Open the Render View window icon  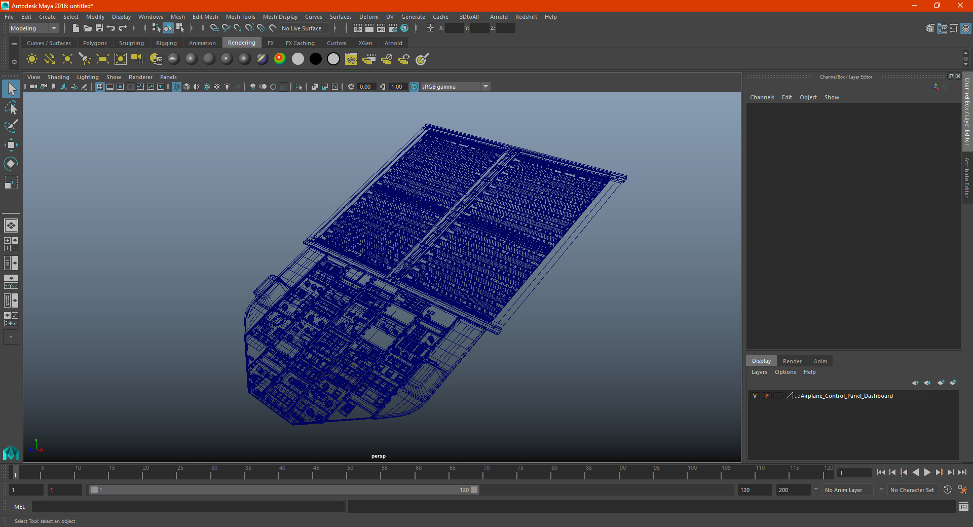tap(358, 28)
